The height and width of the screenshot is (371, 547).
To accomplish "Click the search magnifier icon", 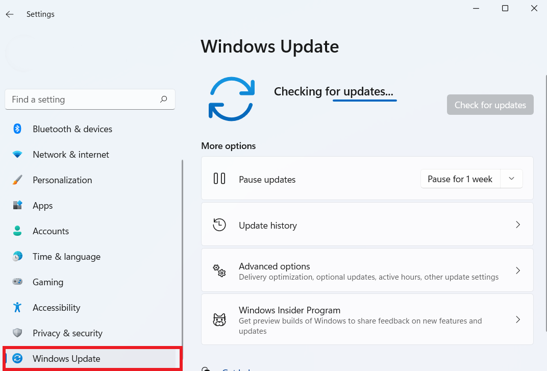I will 163,100.
